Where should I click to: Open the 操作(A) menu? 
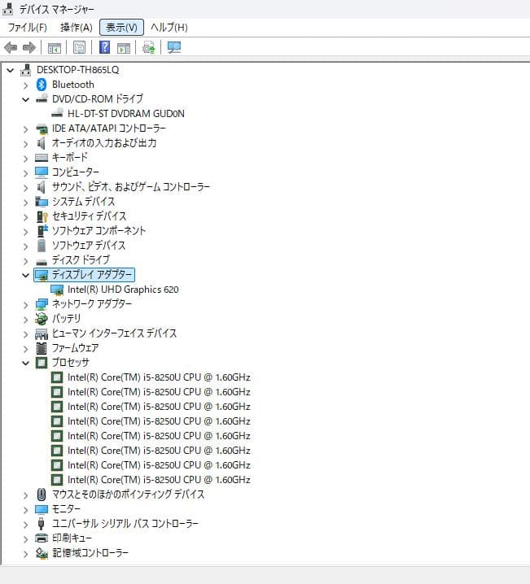[77, 27]
